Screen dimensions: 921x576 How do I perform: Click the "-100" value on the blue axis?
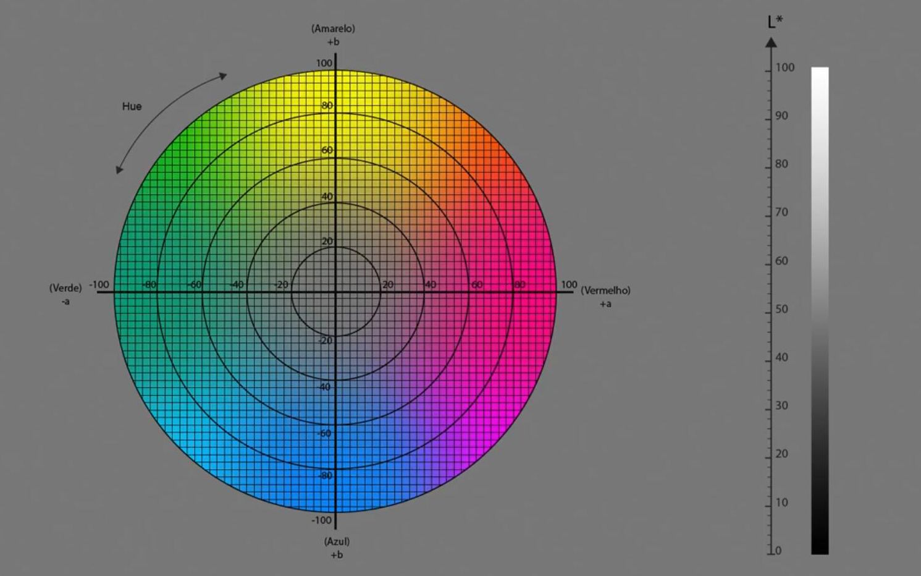point(321,520)
